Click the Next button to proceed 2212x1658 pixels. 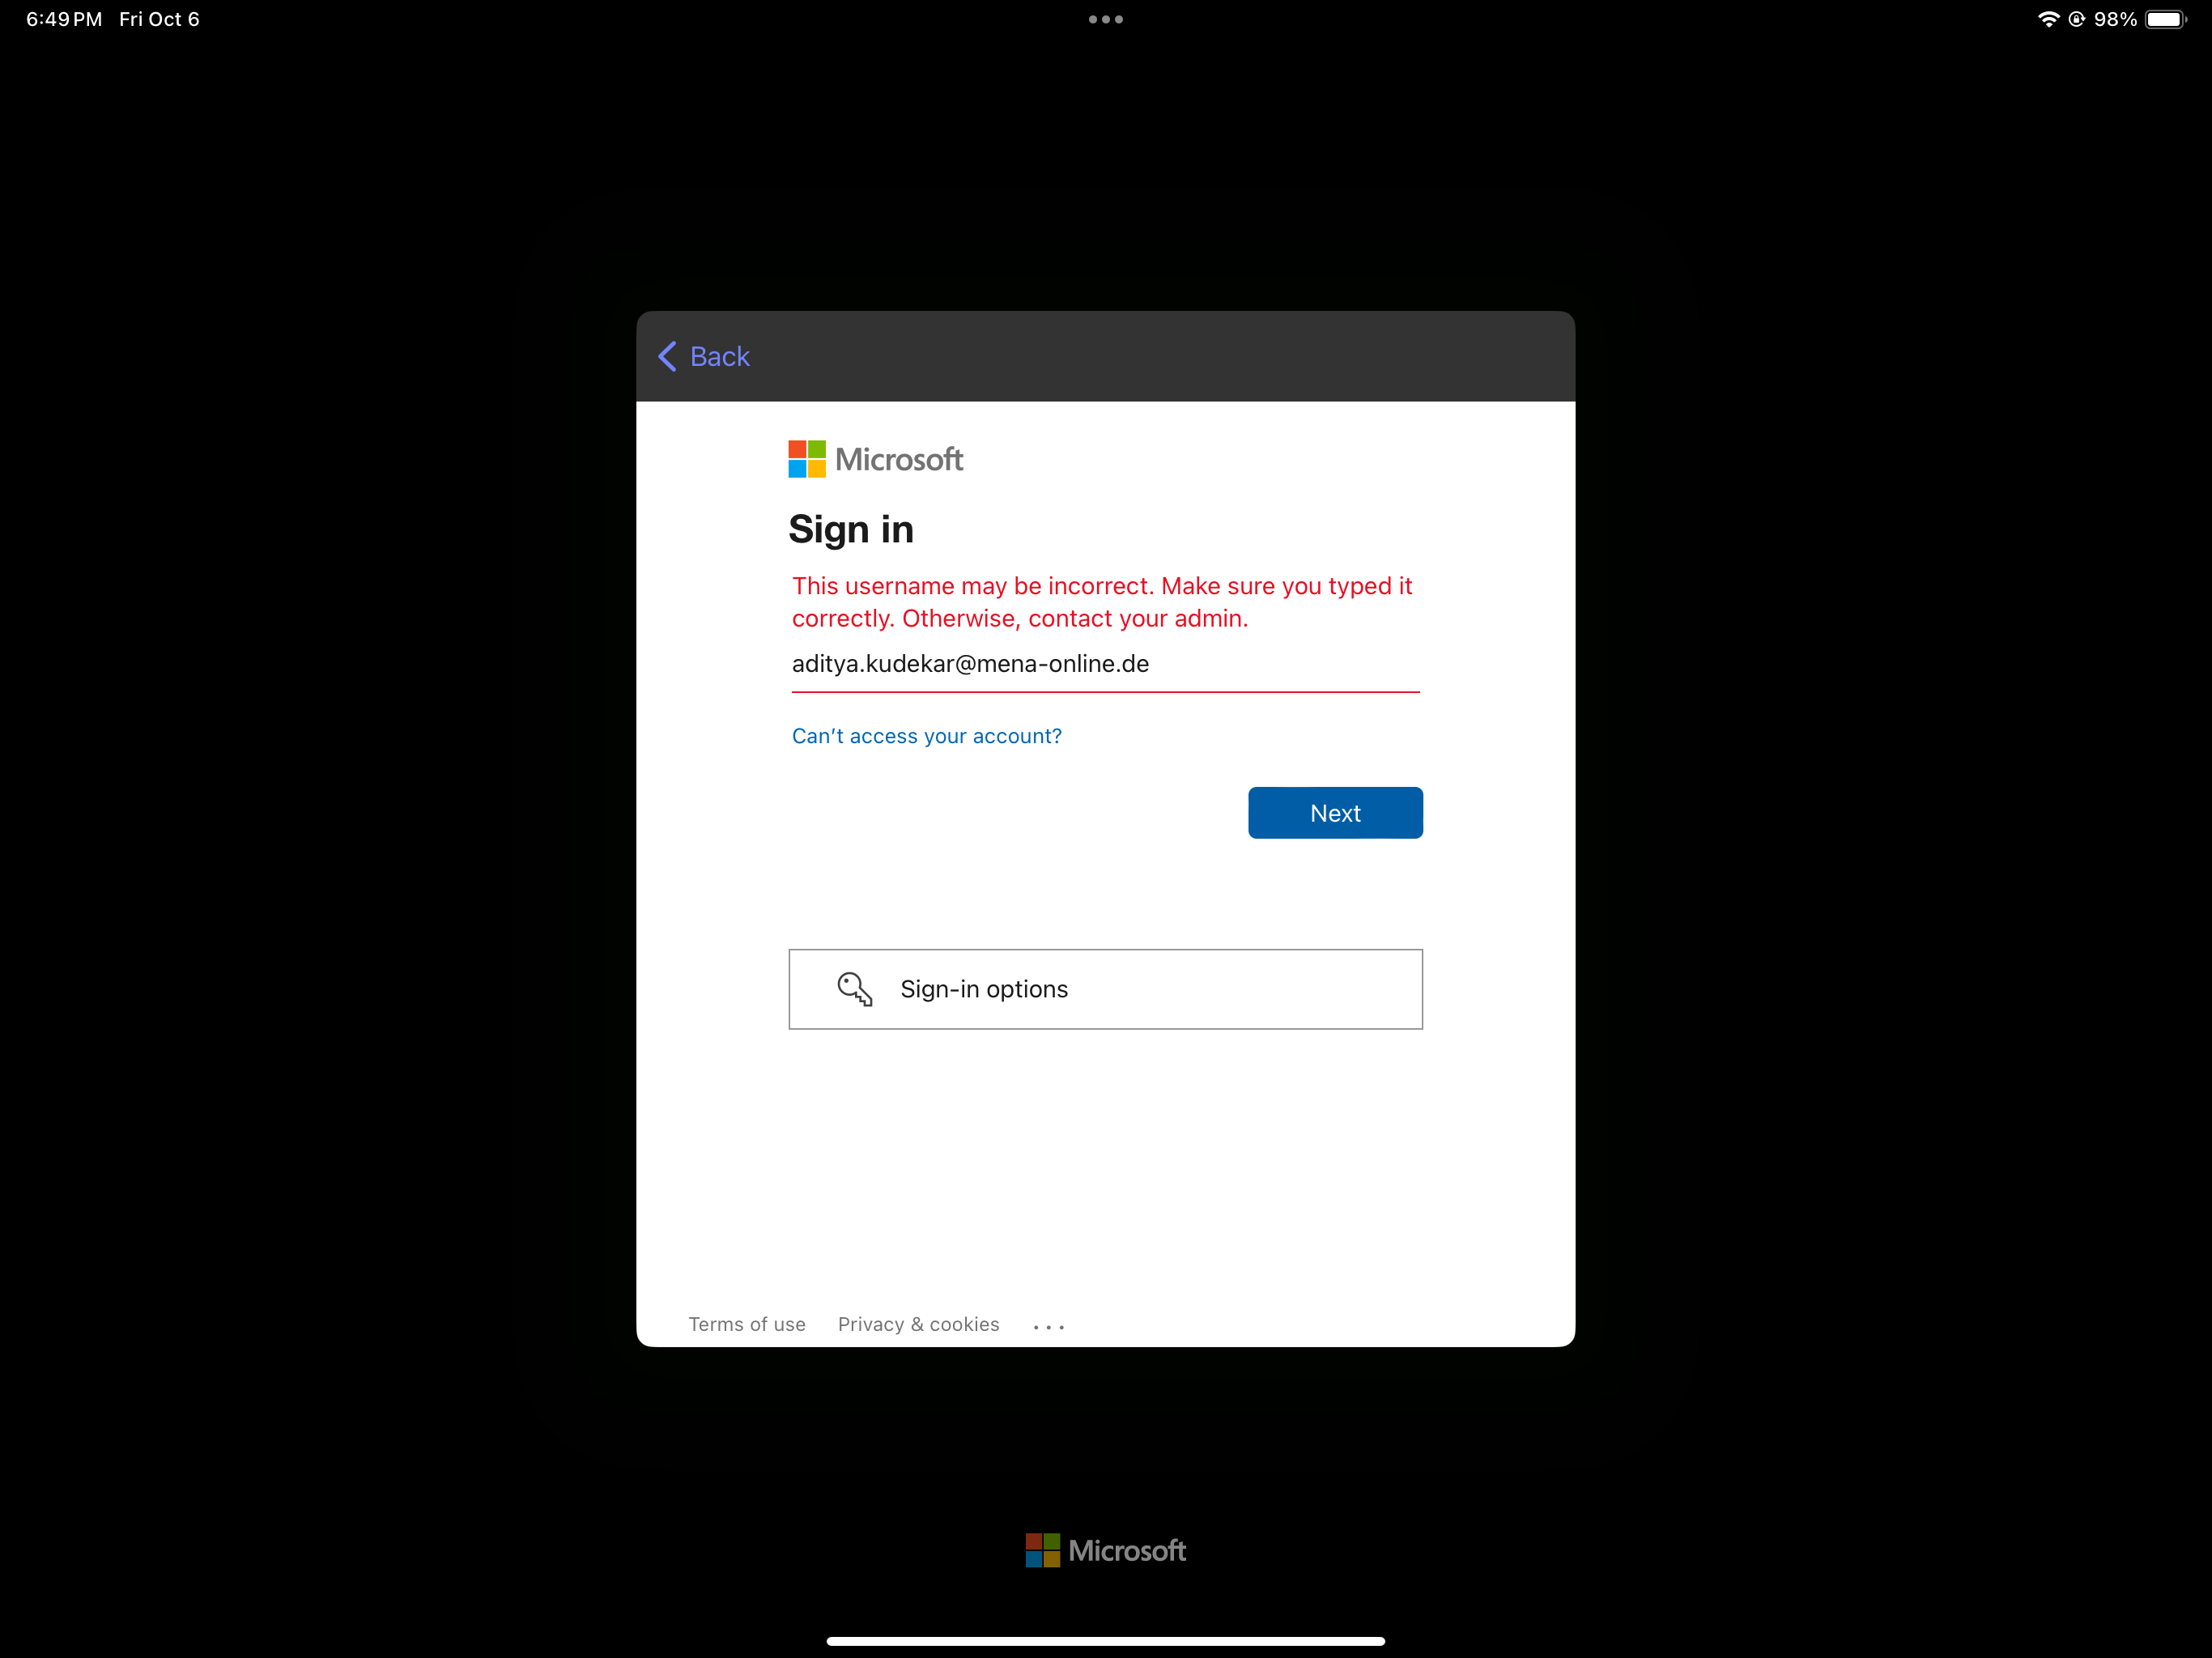click(x=1334, y=811)
